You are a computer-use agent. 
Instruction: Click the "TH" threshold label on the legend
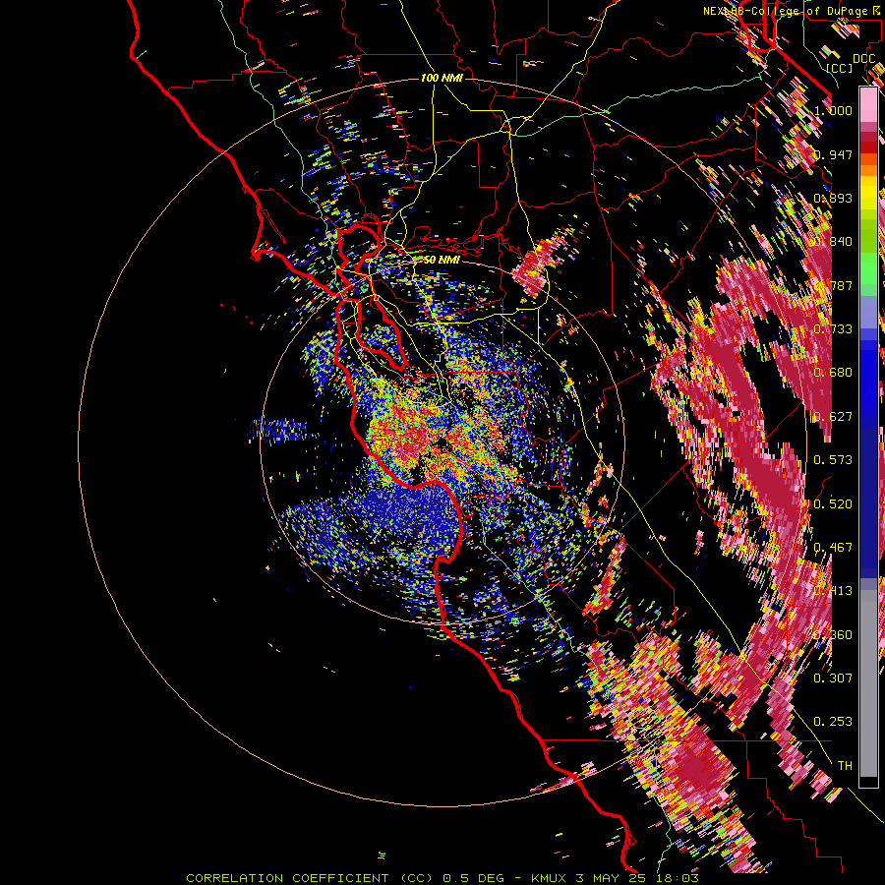click(845, 766)
